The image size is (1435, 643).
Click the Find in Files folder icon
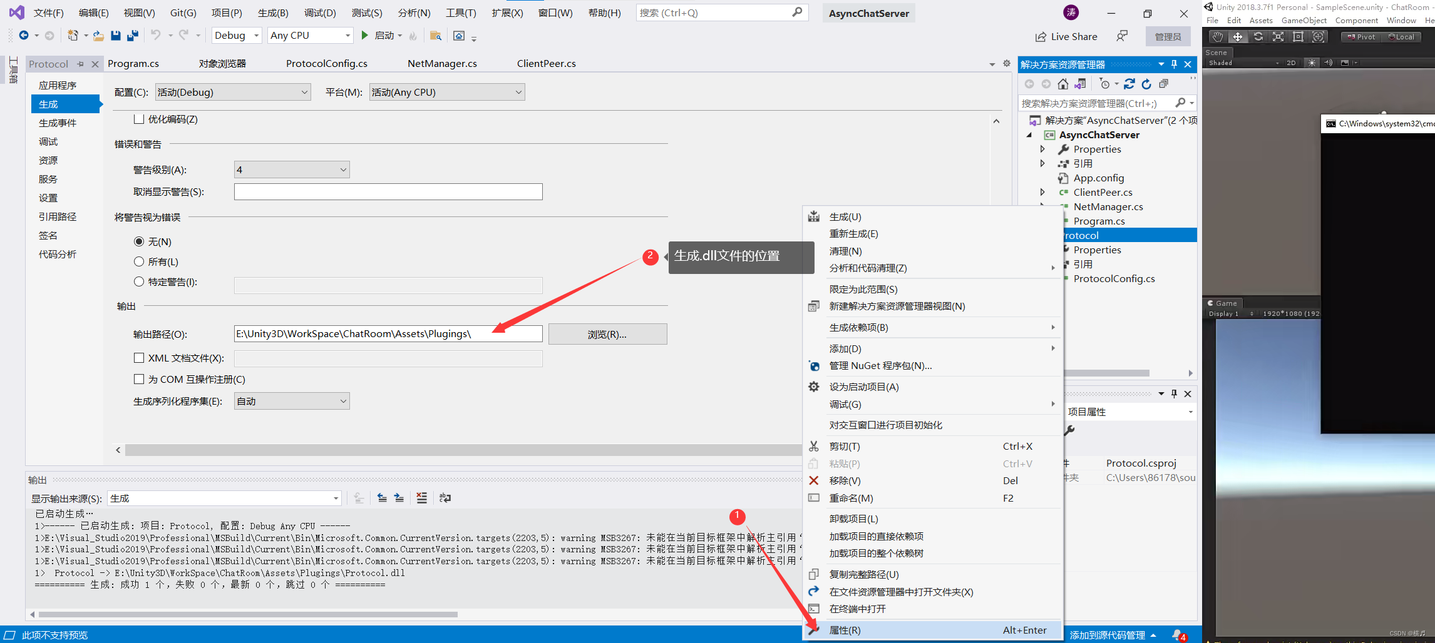click(436, 36)
